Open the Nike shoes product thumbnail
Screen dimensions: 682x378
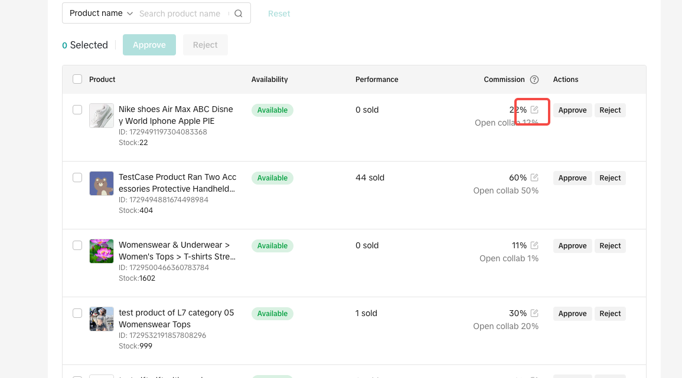102,116
